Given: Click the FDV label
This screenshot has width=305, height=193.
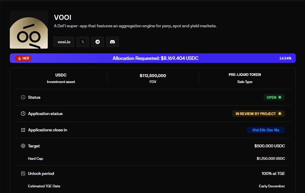Looking at the screenshot, I should (153, 82).
